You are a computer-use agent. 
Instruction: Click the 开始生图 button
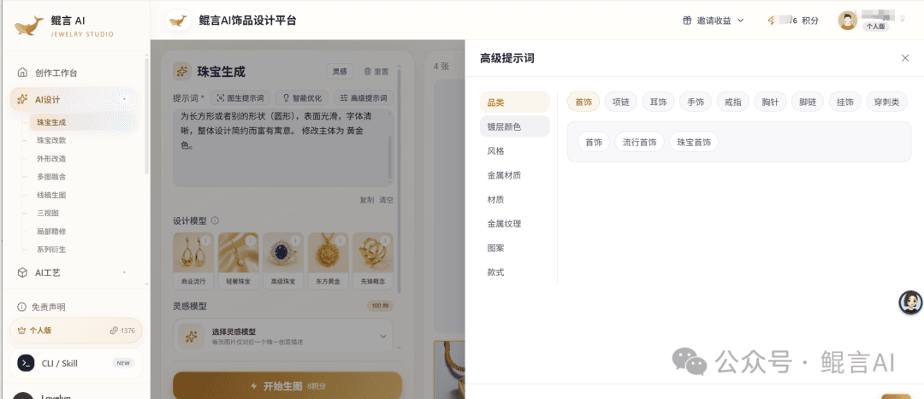[287, 385]
